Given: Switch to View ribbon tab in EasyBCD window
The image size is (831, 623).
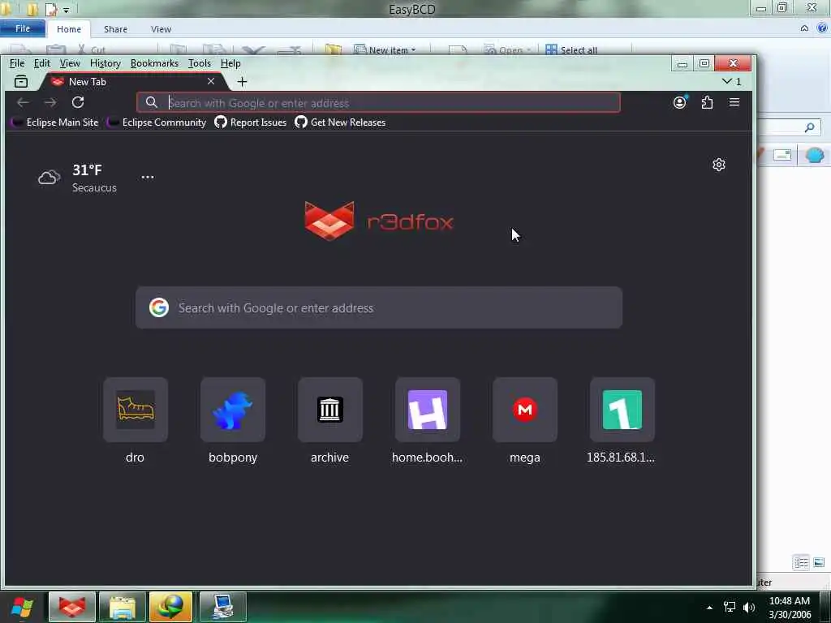Looking at the screenshot, I should pyautogui.click(x=161, y=29).
